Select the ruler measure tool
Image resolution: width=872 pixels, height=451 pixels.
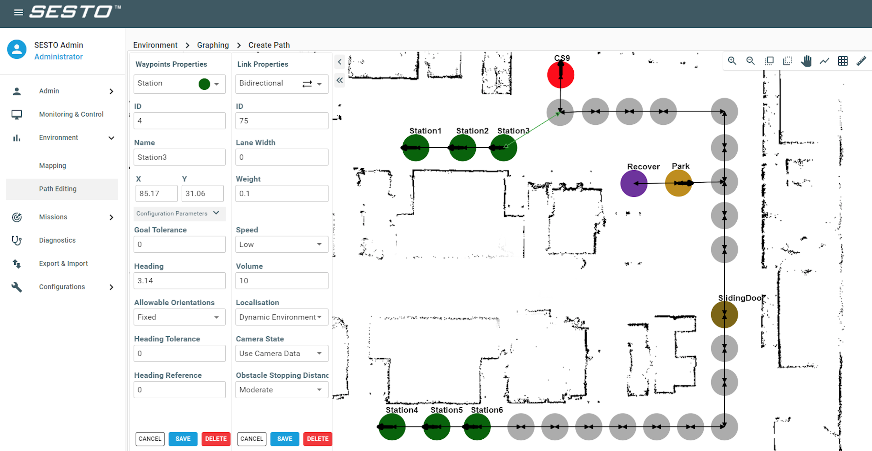pyautogui.click(x=861, y=61)
